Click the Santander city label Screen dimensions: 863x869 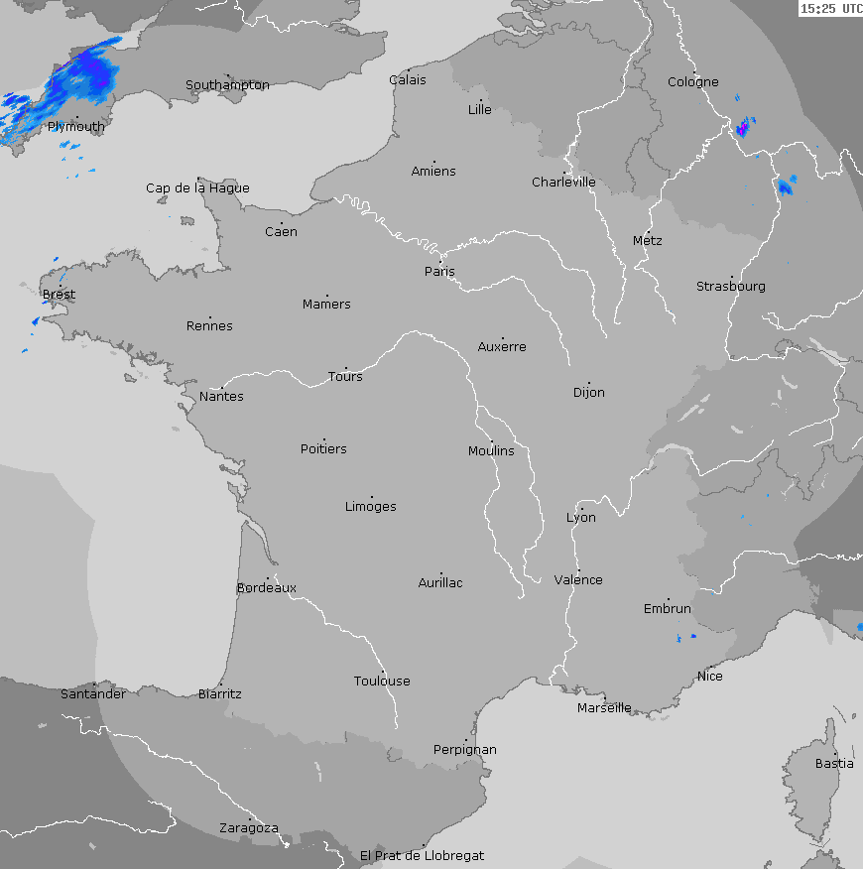click(93, 694)
